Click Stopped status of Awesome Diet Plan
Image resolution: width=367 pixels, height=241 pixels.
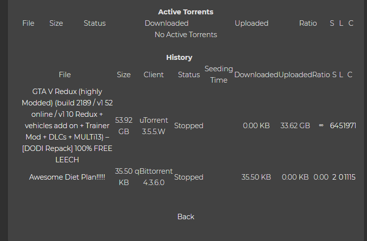(x=188, y=177)
